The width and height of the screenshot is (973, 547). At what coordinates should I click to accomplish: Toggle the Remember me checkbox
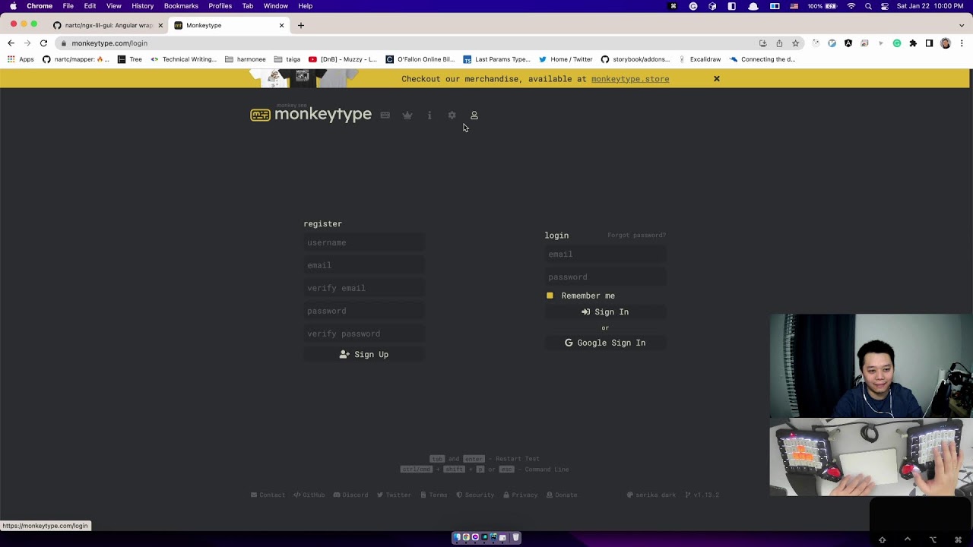click(x=550, y=296)
